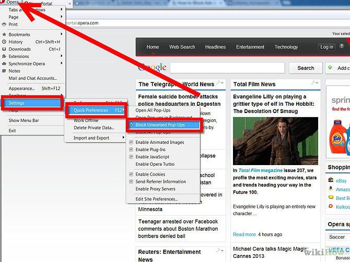This screenshot has width=350, height=262.
Task: Click the Print menu printer icon
Action: point(4,24)
